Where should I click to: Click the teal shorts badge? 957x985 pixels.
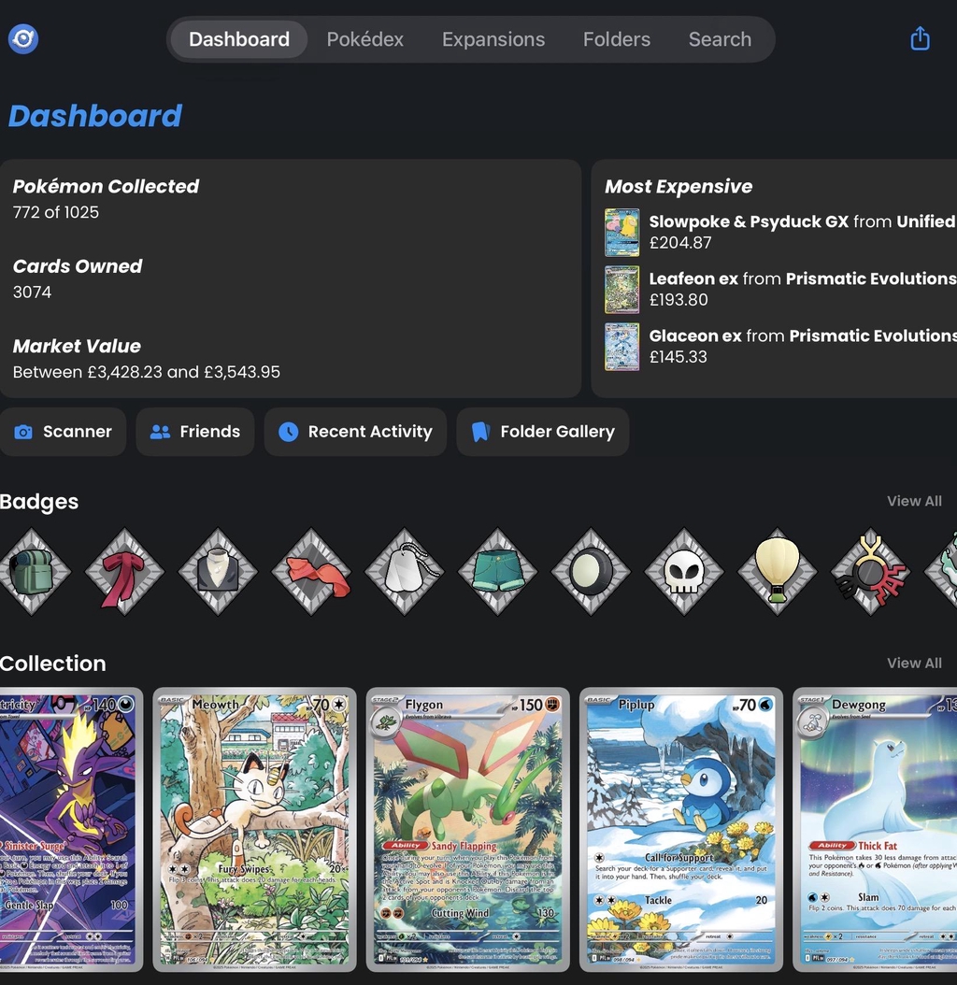pyautogui.click(x=498, y=571)
